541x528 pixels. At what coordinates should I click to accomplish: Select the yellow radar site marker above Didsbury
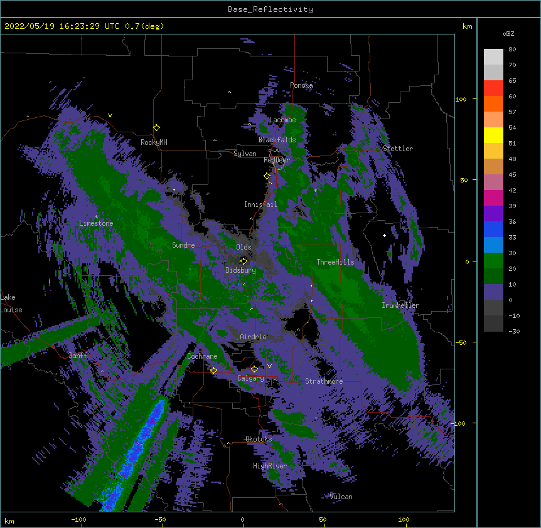pyautogui.click(x=244, y=261)
